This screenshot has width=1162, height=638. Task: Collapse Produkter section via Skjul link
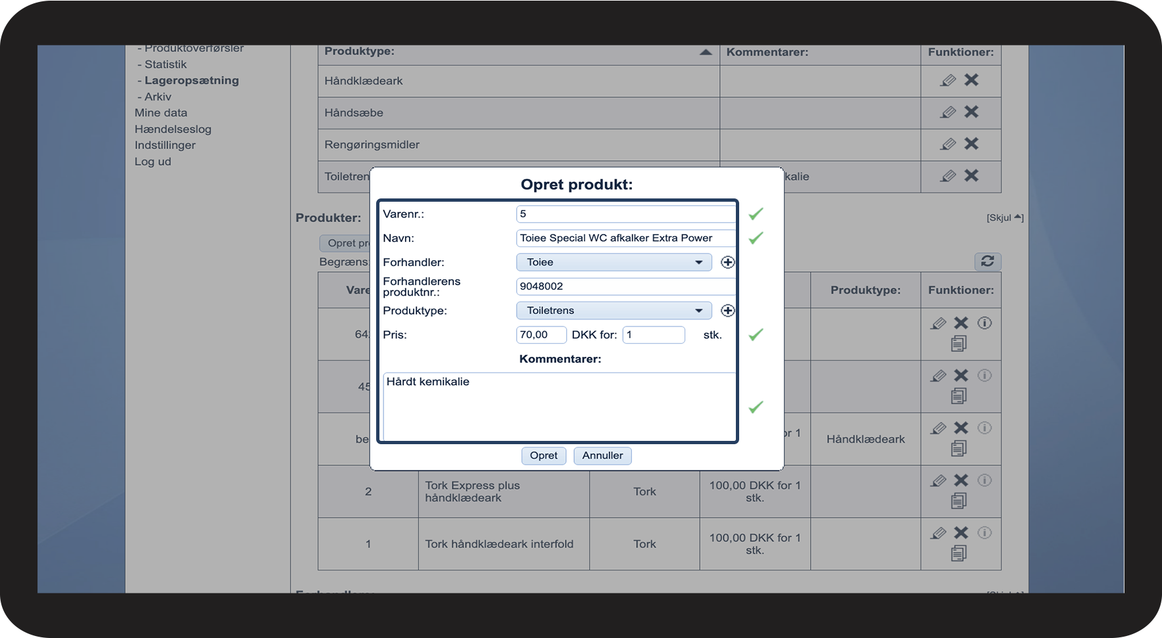click(1005, 217)
